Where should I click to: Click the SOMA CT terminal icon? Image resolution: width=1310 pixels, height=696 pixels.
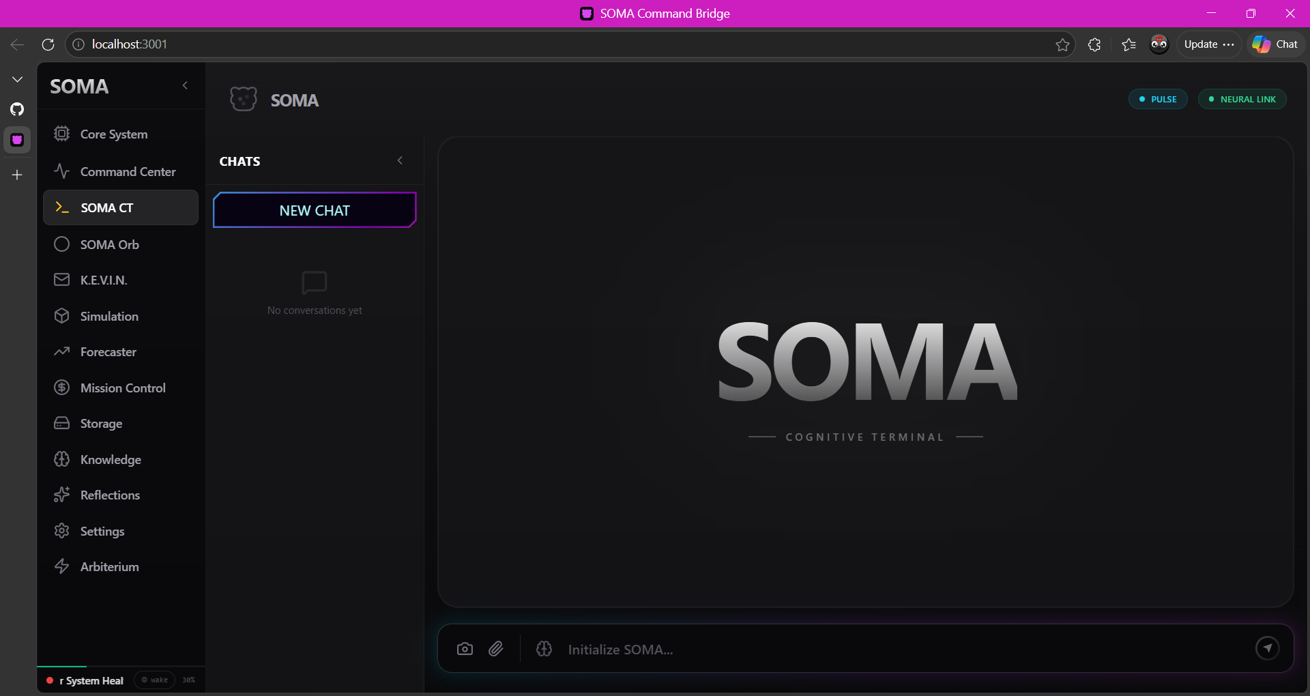[62, 207]
